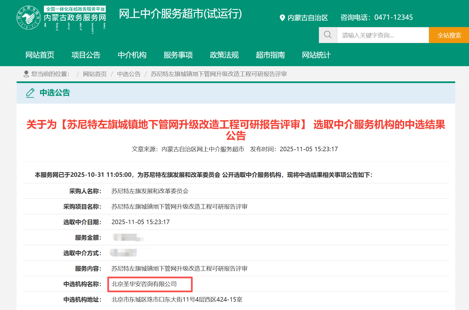The image size is (469, 310).
Task: Open the 超市指南 section
Action: click(270, 55)
